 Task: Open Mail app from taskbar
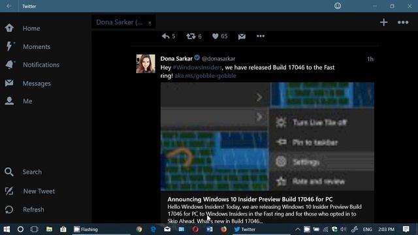[x=167, y=229]
